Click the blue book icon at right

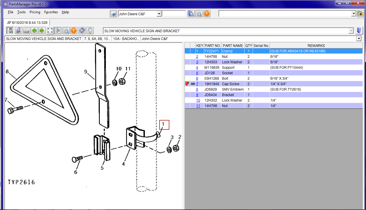(x=359, y=31)
